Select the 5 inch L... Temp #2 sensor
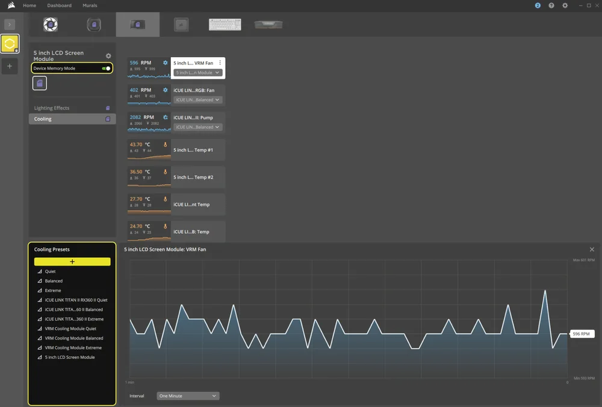The image size is (602, 407). coord(197,177)
